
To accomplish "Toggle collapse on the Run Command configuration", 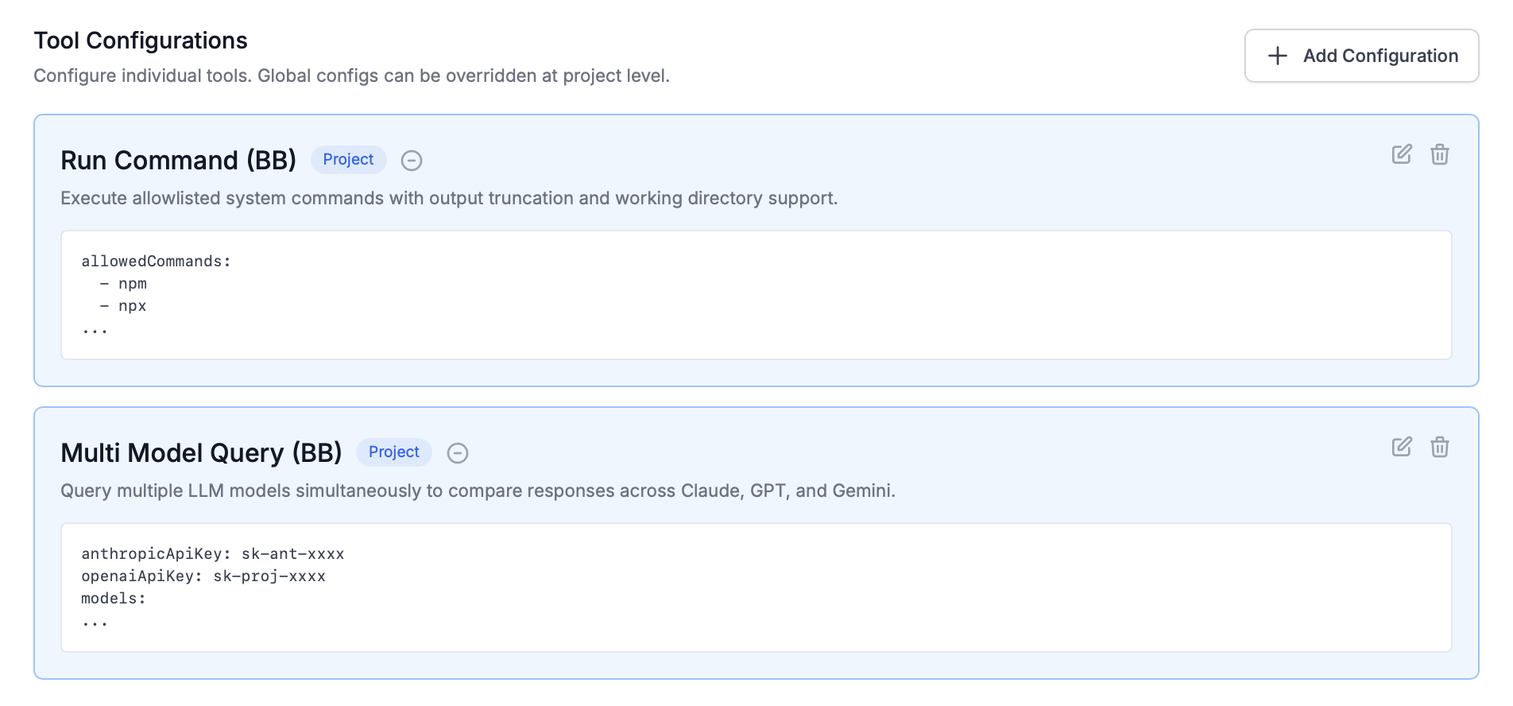I will point(412,161).
